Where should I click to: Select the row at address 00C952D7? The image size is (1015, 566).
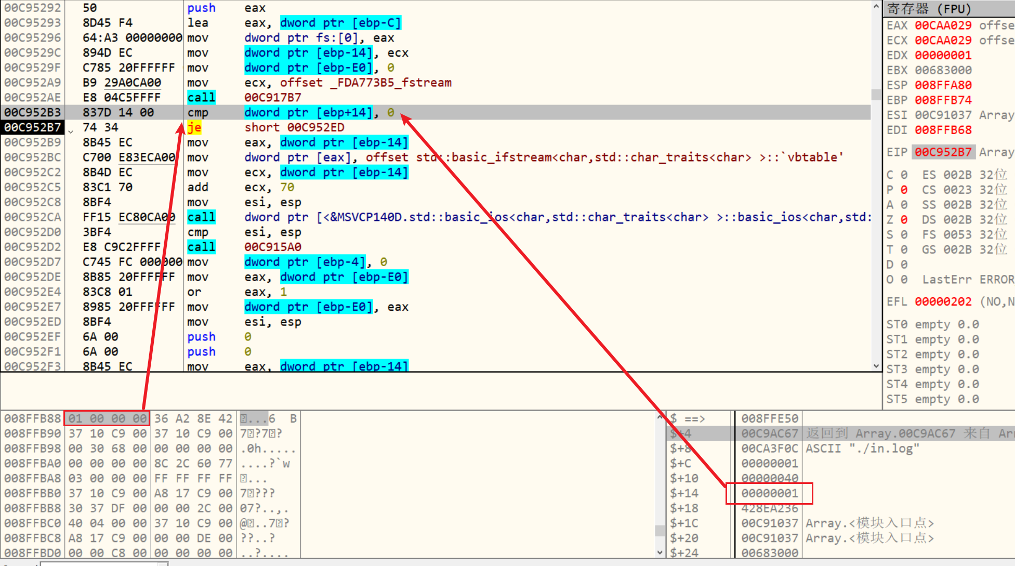(x=436, y=262)
